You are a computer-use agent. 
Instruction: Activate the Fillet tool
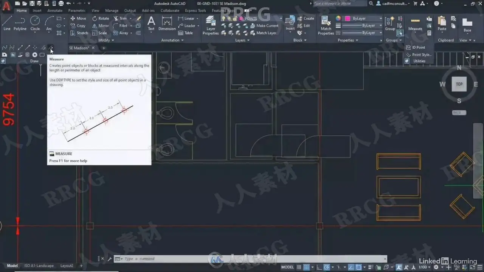(x=120, y=26)
